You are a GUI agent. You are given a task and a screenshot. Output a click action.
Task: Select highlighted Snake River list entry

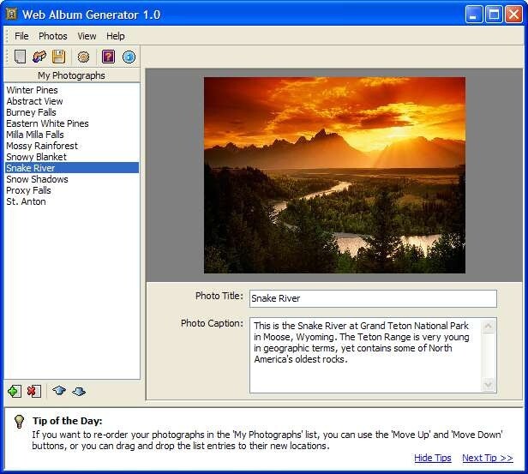72,168
